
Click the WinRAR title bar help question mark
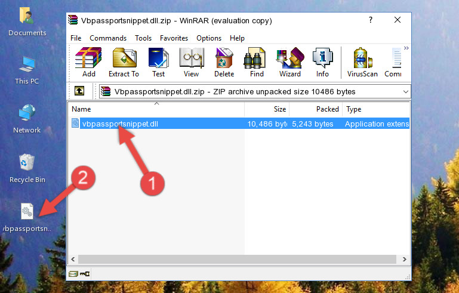[x=371, y=20]
